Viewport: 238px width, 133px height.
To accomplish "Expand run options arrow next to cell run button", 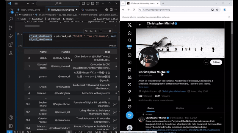I will (x=21, y=34).
